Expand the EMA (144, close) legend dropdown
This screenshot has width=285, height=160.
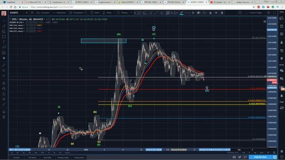24,25
